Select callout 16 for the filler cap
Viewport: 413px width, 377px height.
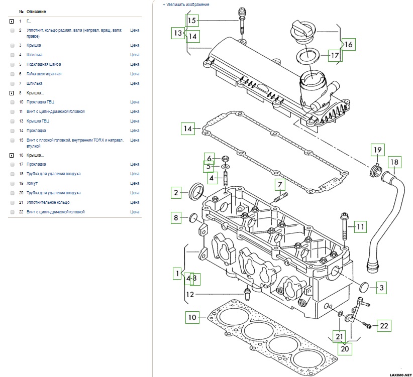pos(348,45)
